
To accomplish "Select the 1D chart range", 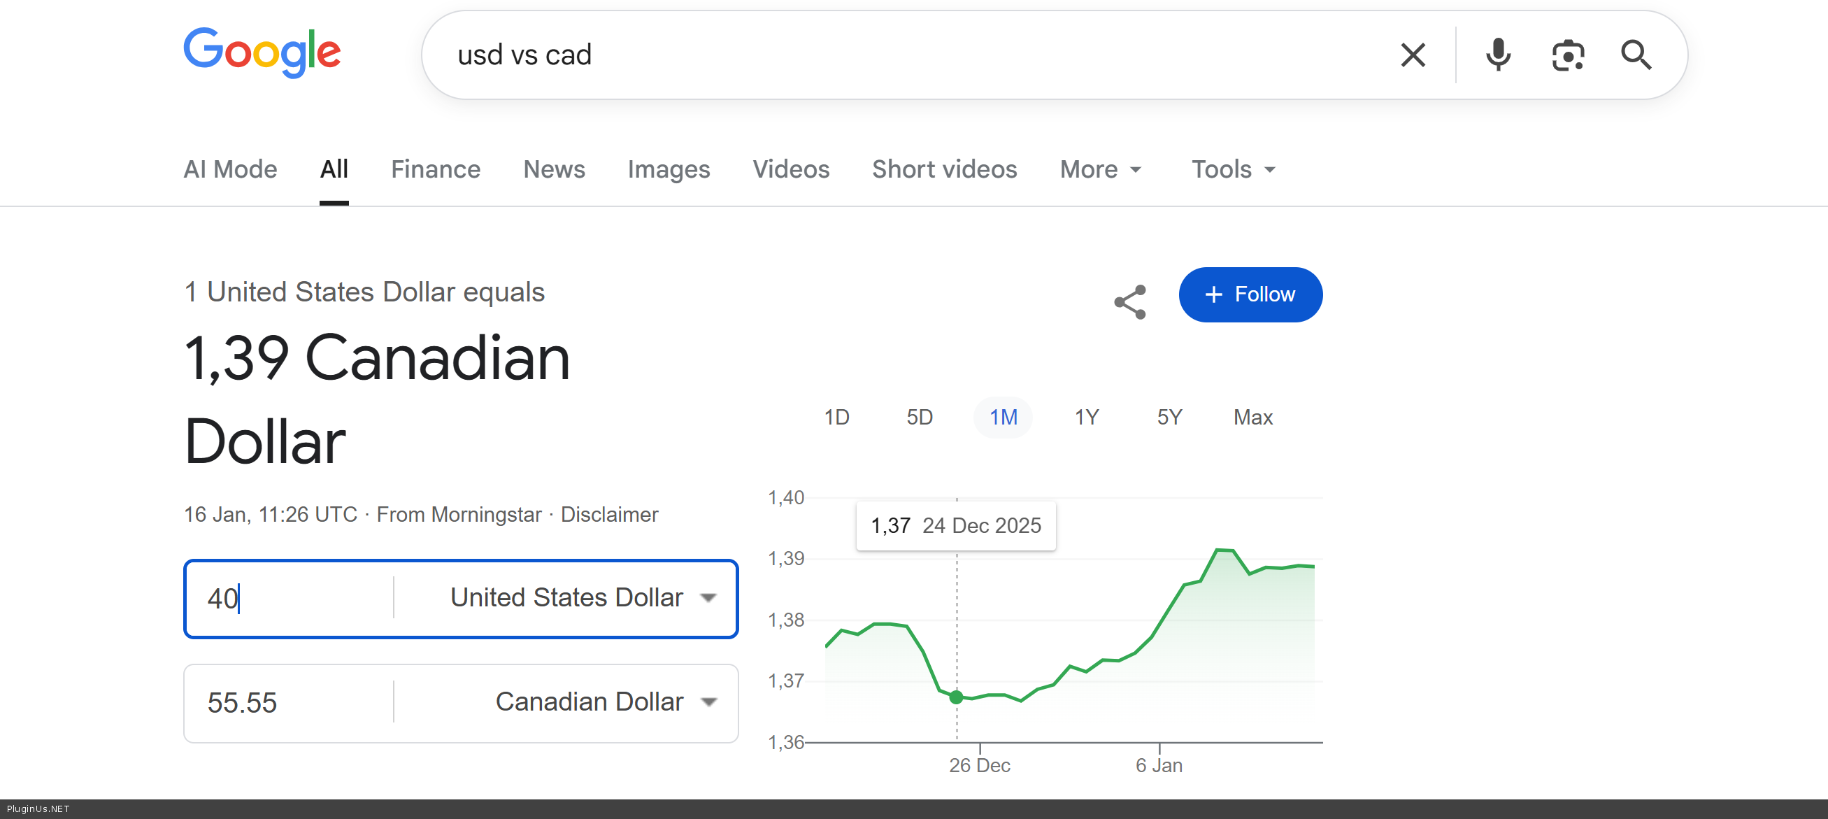I will 836,417.
